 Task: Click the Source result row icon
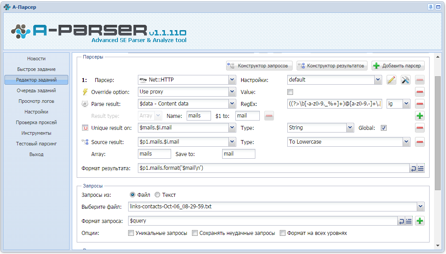(85, 142)
